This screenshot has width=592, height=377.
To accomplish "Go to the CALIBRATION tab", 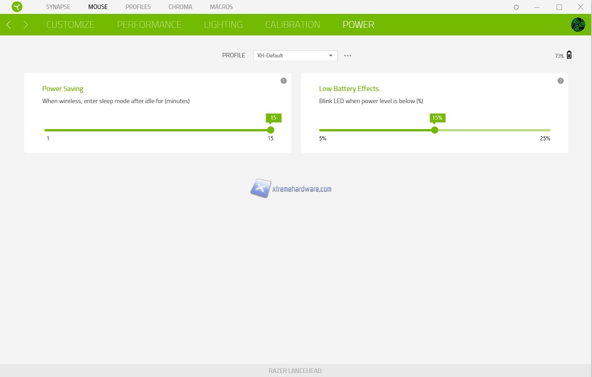I will 293,25.
